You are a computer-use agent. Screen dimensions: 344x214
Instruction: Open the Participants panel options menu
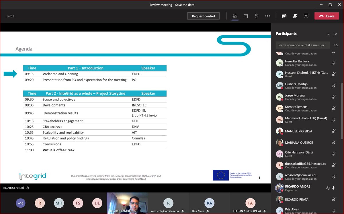(328, 34)
